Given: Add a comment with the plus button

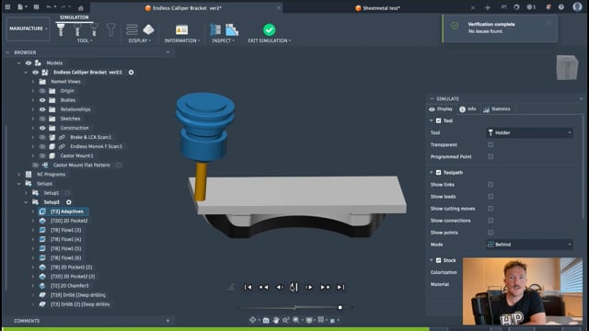Looking at the screenshot, I should click(x=167, y=321).
